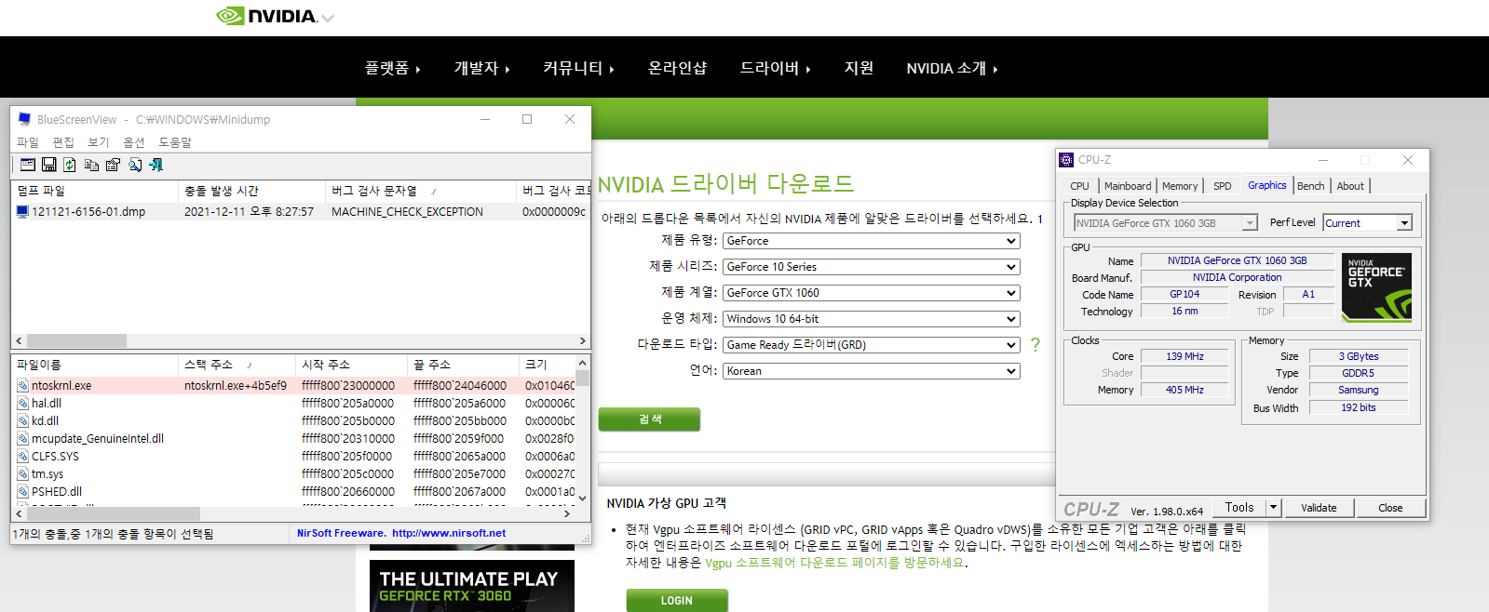The width and height of the screenshot is (1489, 612).
Task: Open the 도움말 menu in BlueScreenView
Action: [x=175, y=142]
